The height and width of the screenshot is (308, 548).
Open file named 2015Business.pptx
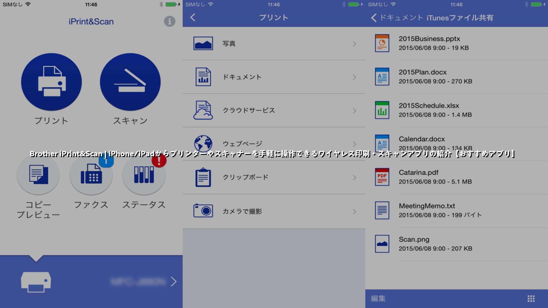point(429,39)
